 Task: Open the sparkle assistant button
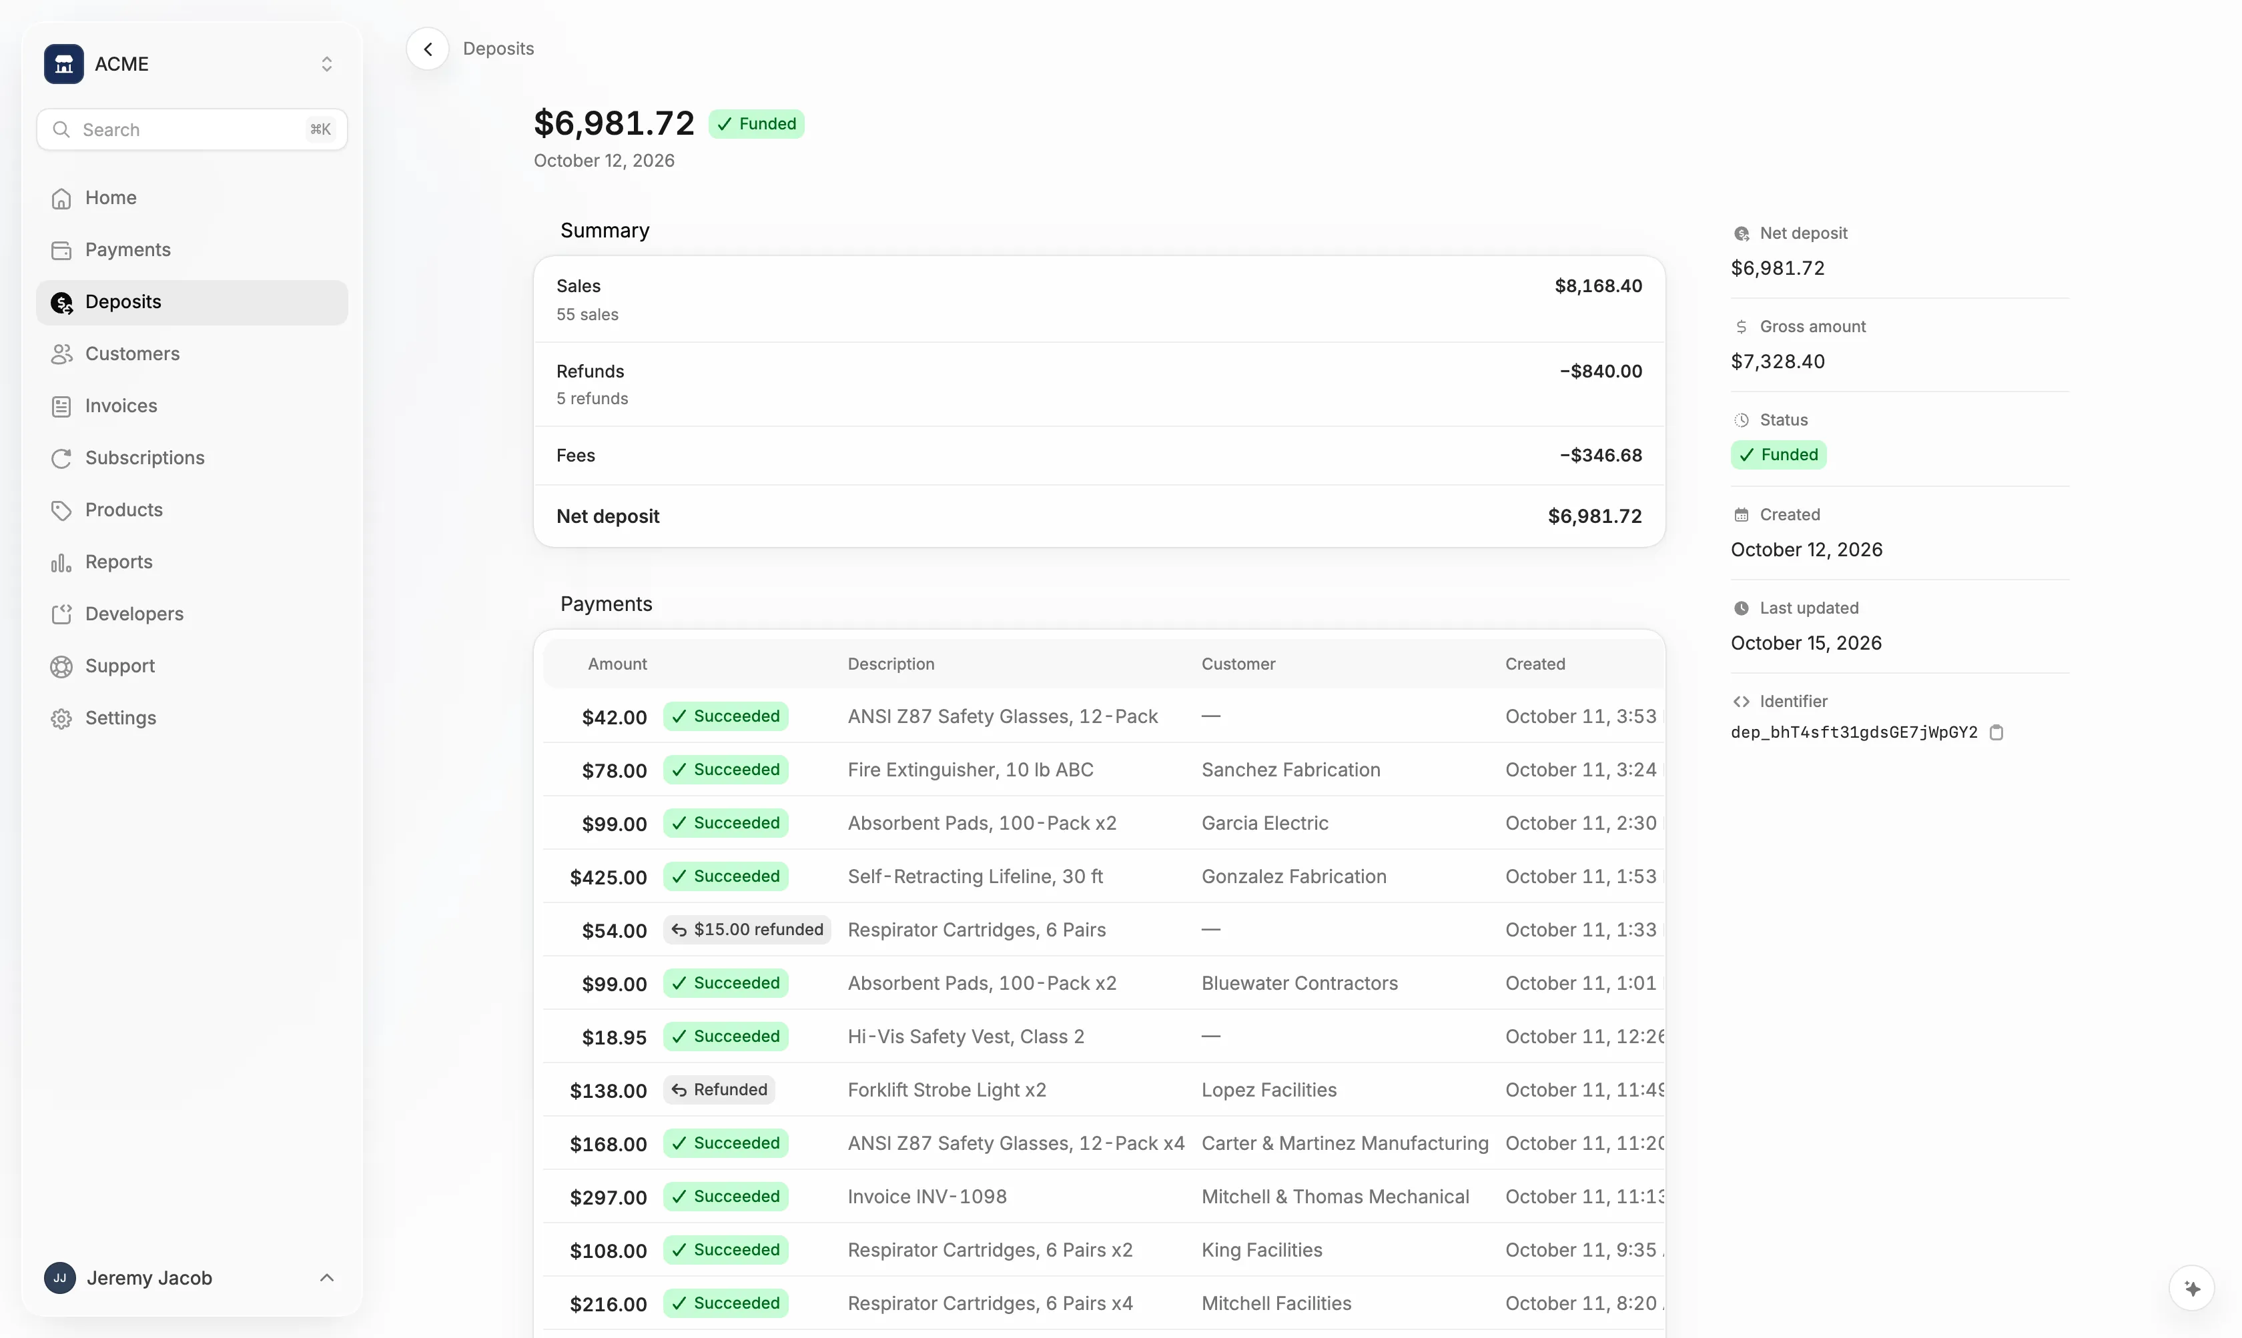point(2191,1289)
